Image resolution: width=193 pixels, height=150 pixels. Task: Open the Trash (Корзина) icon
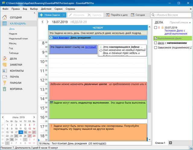(5, 89)
